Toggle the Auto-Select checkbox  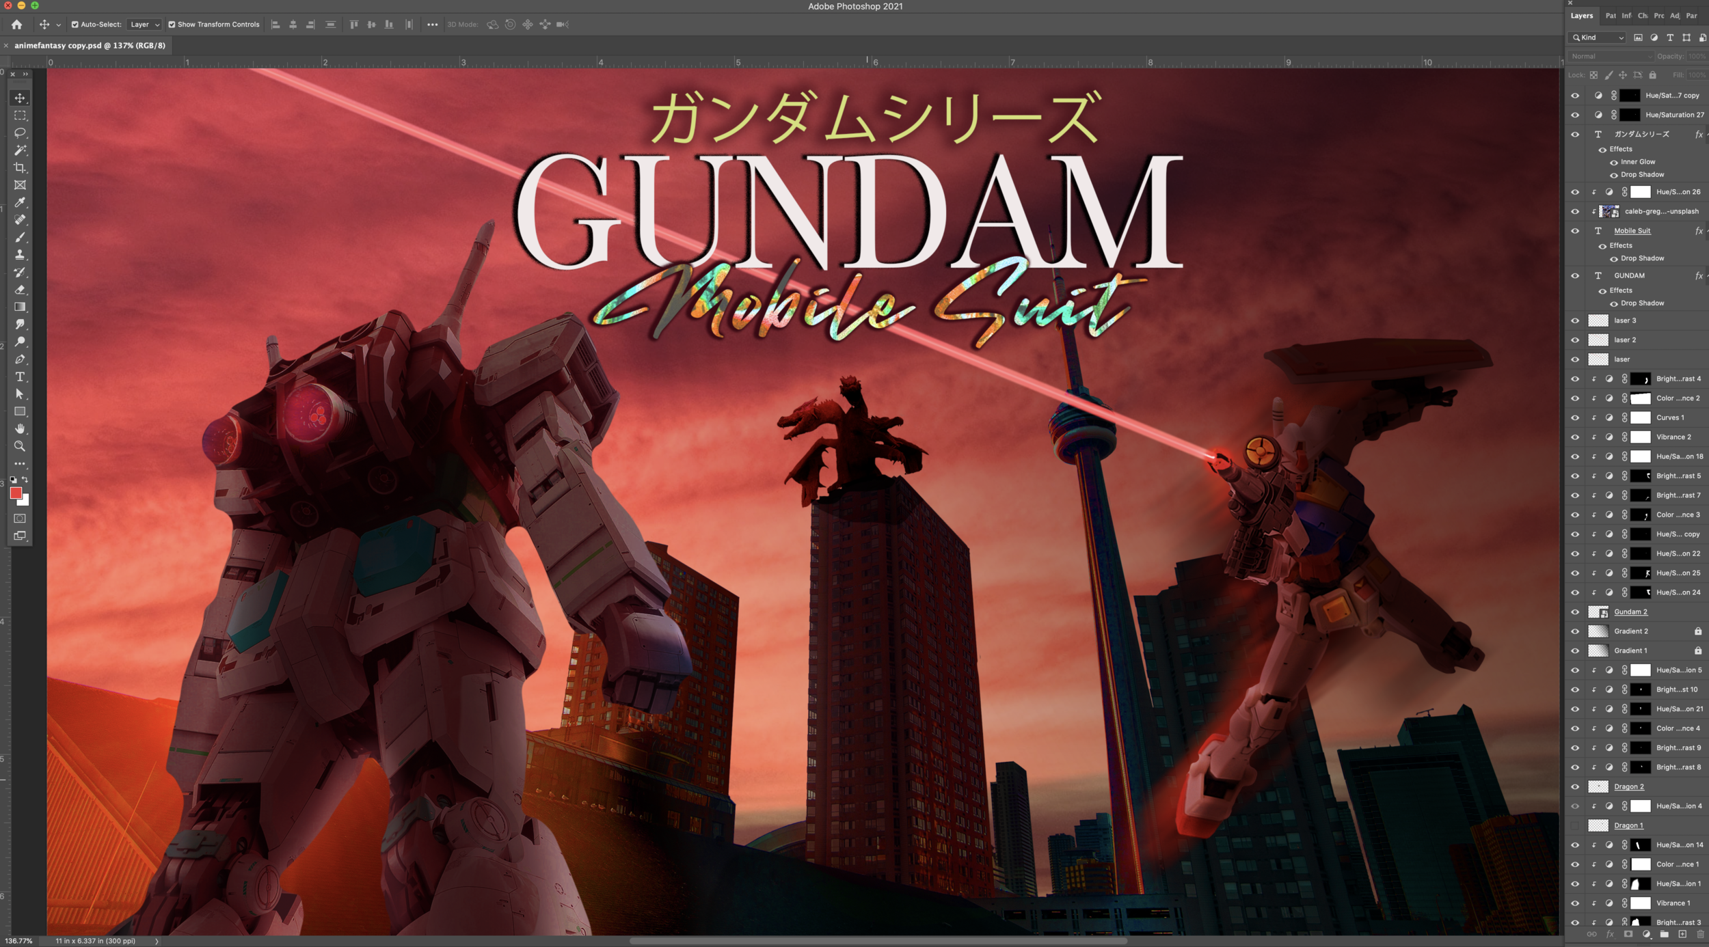tap(75, 25)
